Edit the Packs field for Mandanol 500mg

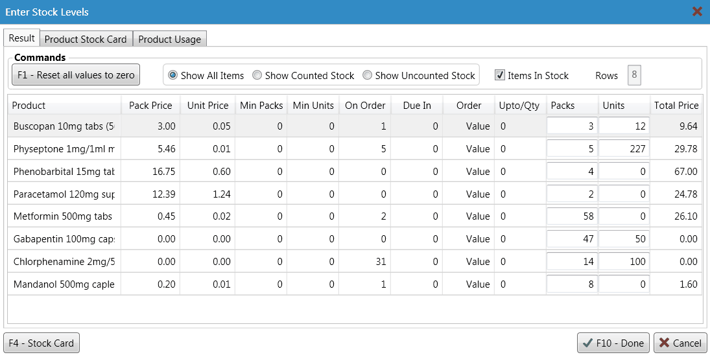coord(573,284)
